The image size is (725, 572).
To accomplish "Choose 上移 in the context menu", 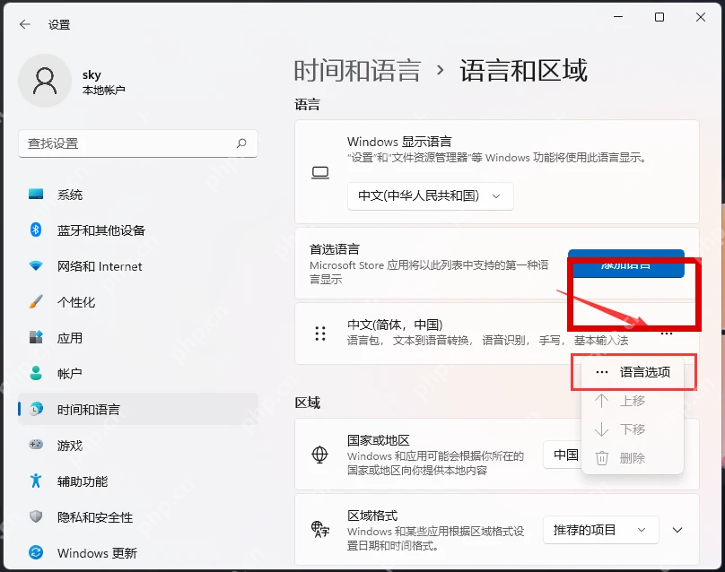I will pyautogui.click(x=633, y=401).
